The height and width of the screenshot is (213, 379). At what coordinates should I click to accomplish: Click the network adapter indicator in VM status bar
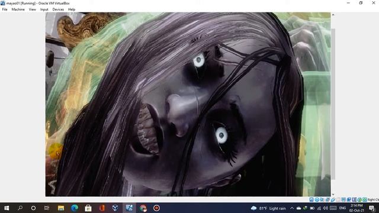(327, 199)
